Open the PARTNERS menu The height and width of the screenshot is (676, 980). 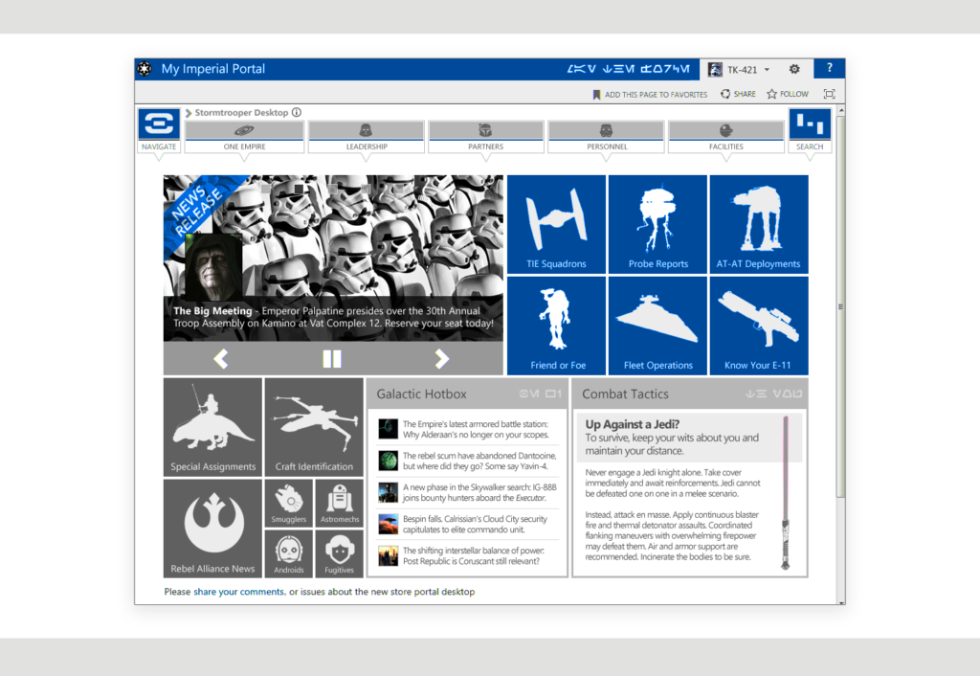[x=485, y=137]
